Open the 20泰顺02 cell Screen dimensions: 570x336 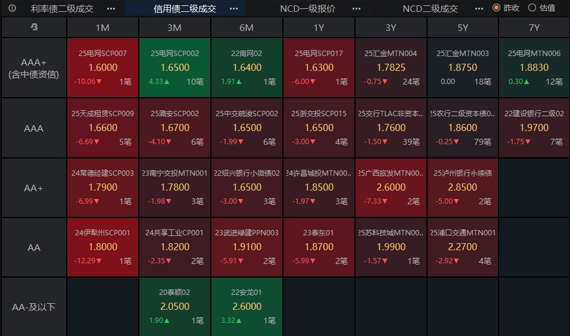click(175, 307)
